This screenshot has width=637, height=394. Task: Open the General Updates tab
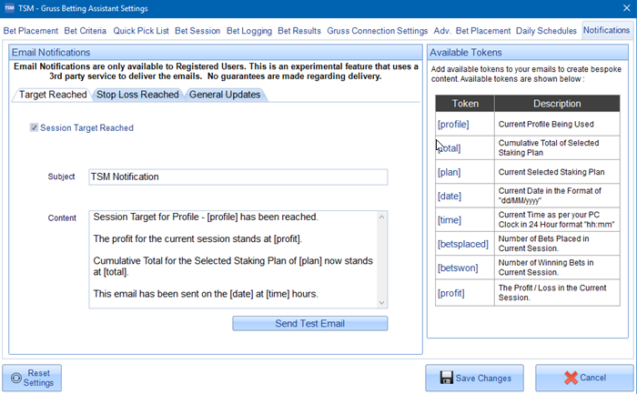(225, 95)
